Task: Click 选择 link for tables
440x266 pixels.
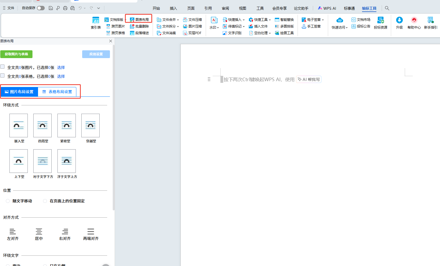Action: tap(61, 76)
